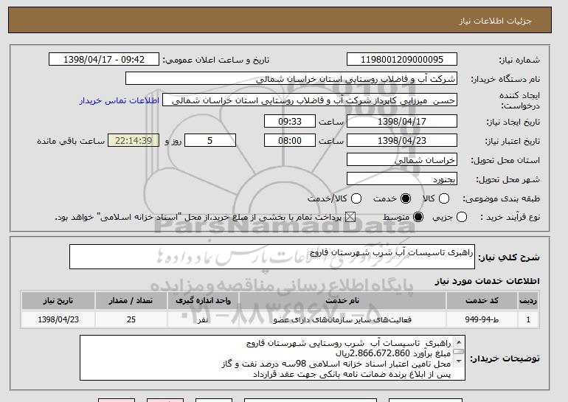Click scroll down arrow in buyer notes
The image size is (568, 402).
click(459, 361)
